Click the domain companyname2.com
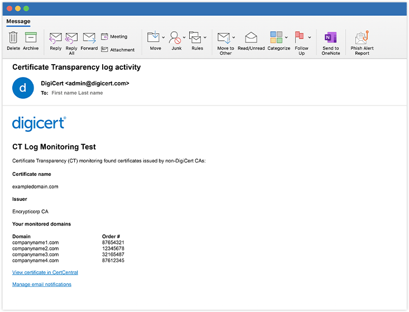This screenshot has height=312, width=409. pyautogui.click(x=36, y=248)
